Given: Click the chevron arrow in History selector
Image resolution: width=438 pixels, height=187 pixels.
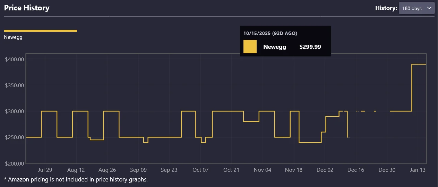Looking at the screenshot, I should click(429, 8).
